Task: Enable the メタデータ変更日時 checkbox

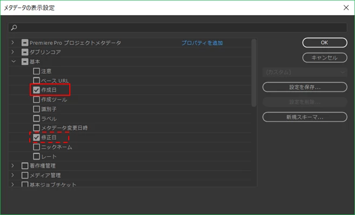Action: [36, 128]
